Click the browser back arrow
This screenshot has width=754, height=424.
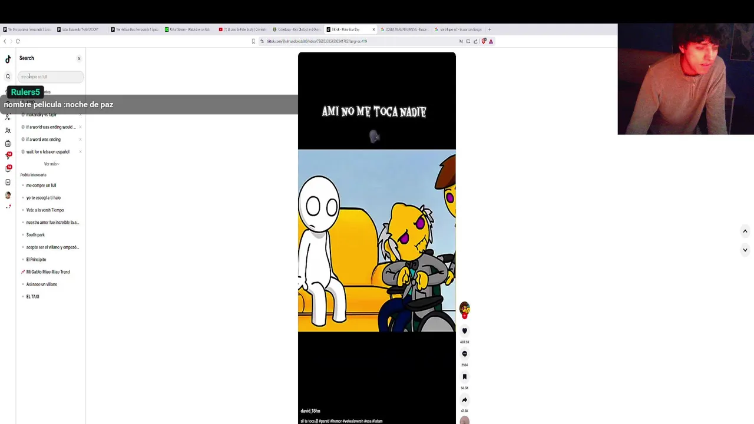[x=5, y=41]
